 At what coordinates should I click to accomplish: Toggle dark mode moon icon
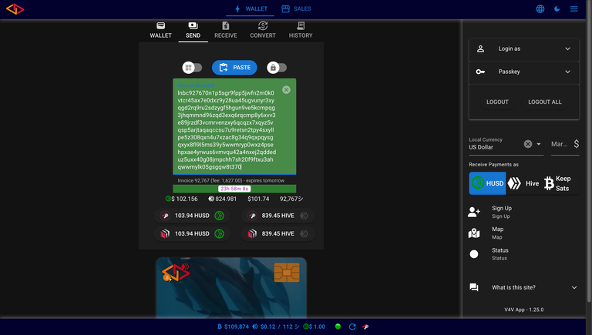[x=557, y=8]
